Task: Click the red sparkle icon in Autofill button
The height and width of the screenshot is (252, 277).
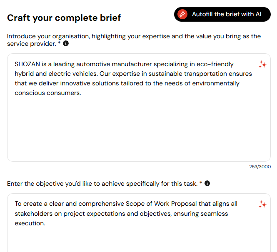Action: tap(182, 14)
